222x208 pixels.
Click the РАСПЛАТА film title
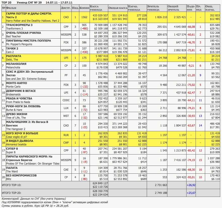click(x=14, y=56)
